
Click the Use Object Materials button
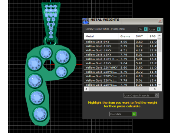(141, 95)
